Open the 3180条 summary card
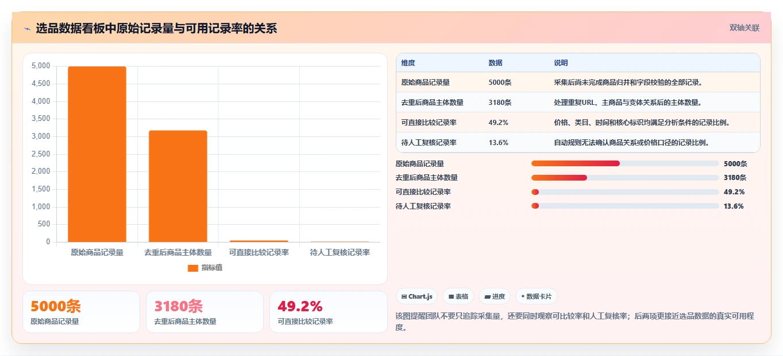The image size is (783, 356). (x=205, y=312)
